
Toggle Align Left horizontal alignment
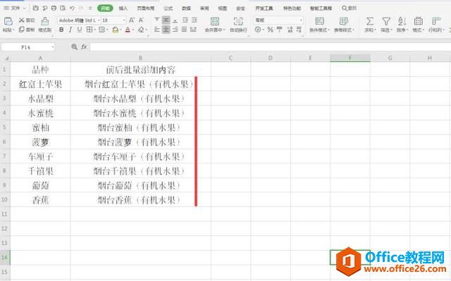(156, 30)
